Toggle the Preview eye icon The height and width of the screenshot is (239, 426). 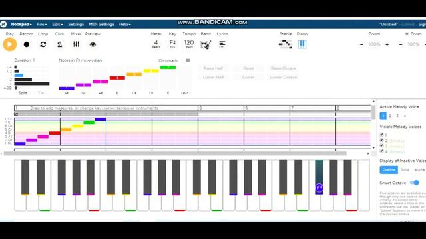pos(93,44)
